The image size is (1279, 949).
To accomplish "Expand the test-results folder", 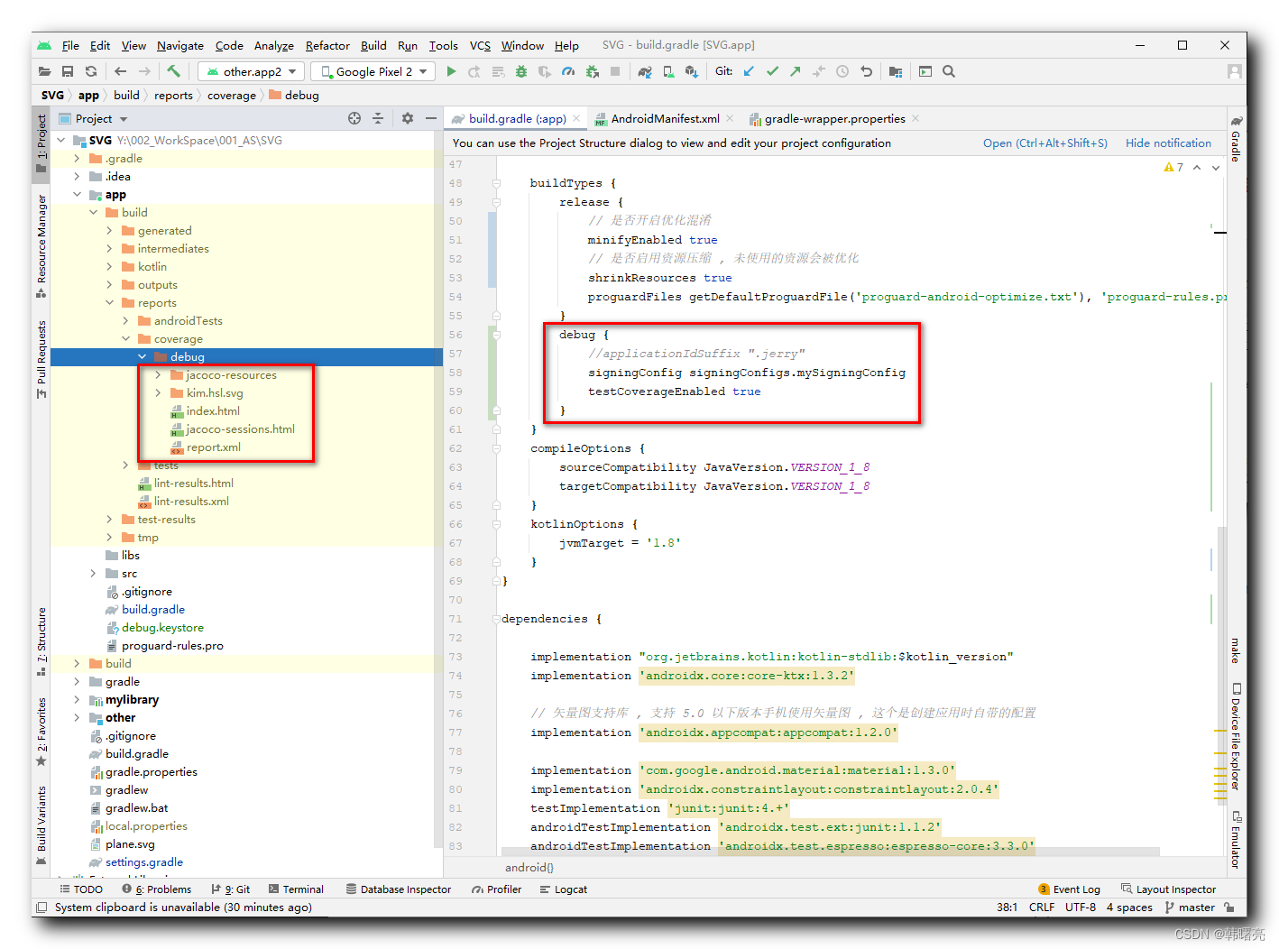I will pos(110,520).
